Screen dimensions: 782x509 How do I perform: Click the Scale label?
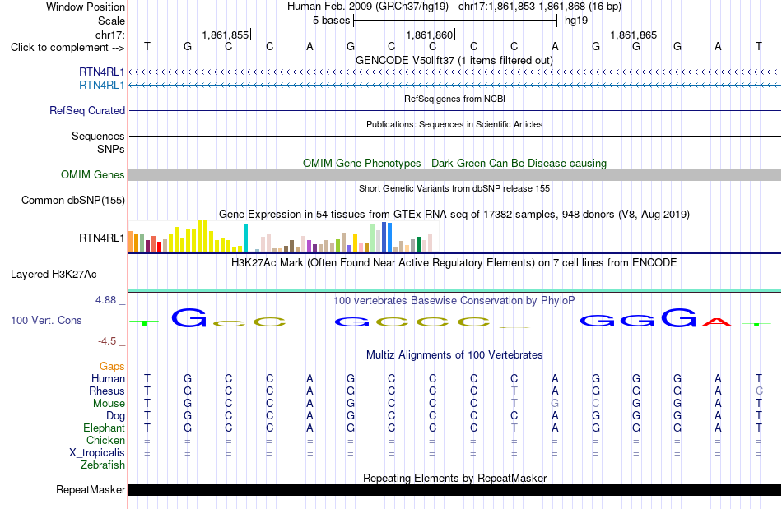[x=111, y=21]
